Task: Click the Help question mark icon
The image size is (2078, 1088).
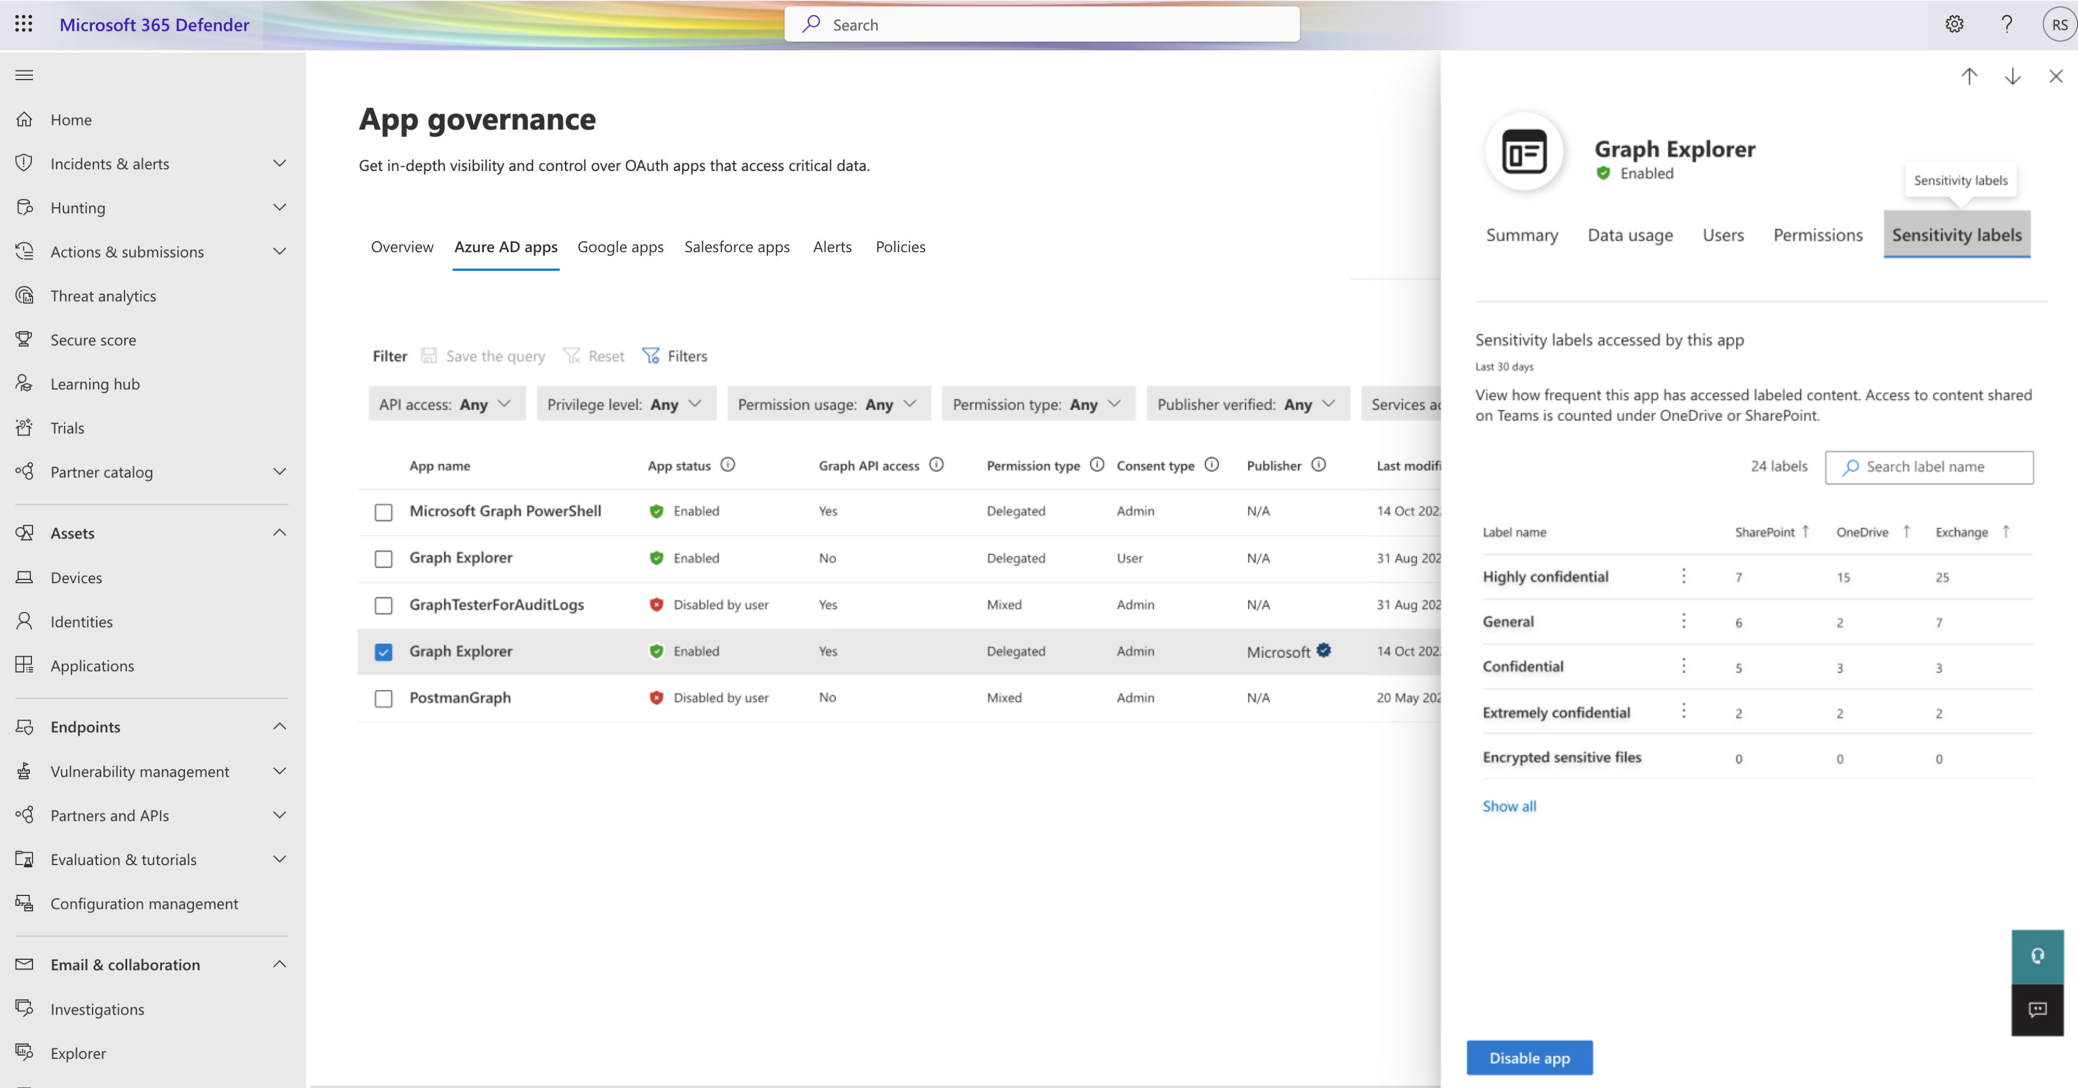Action: (2005, 23)
